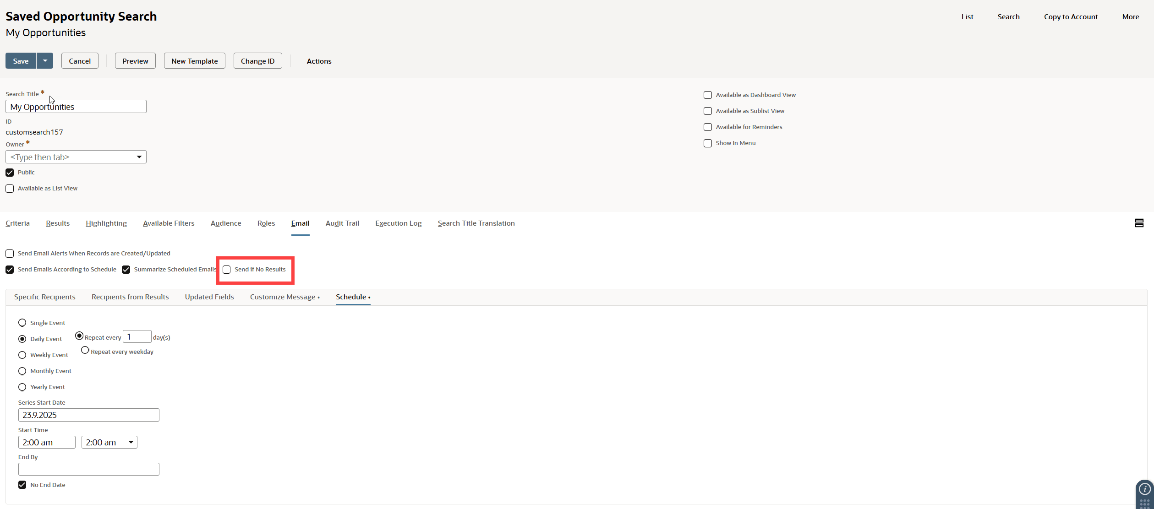Switch to the Criteria tab

pyautogui.click(x=17, y=223)
